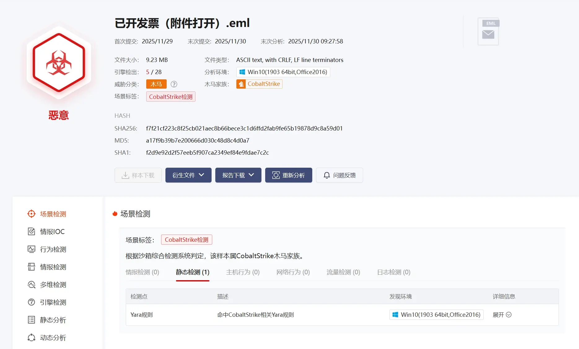
Task: Open 情报IOC in sidebar menu
Action: coord(52,232)
